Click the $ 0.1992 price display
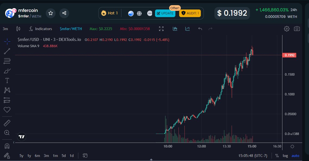The height and width of the screenshot is (161, 309). (232, 13)
